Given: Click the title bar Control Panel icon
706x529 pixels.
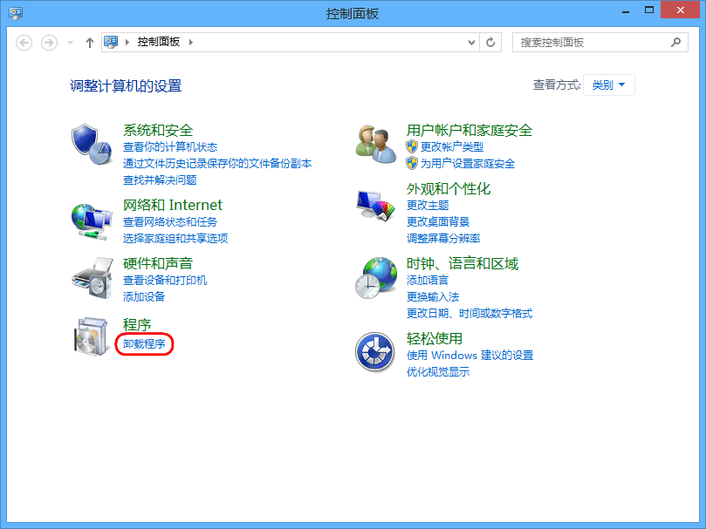Looking at the screenshot, I should point(16,12).
